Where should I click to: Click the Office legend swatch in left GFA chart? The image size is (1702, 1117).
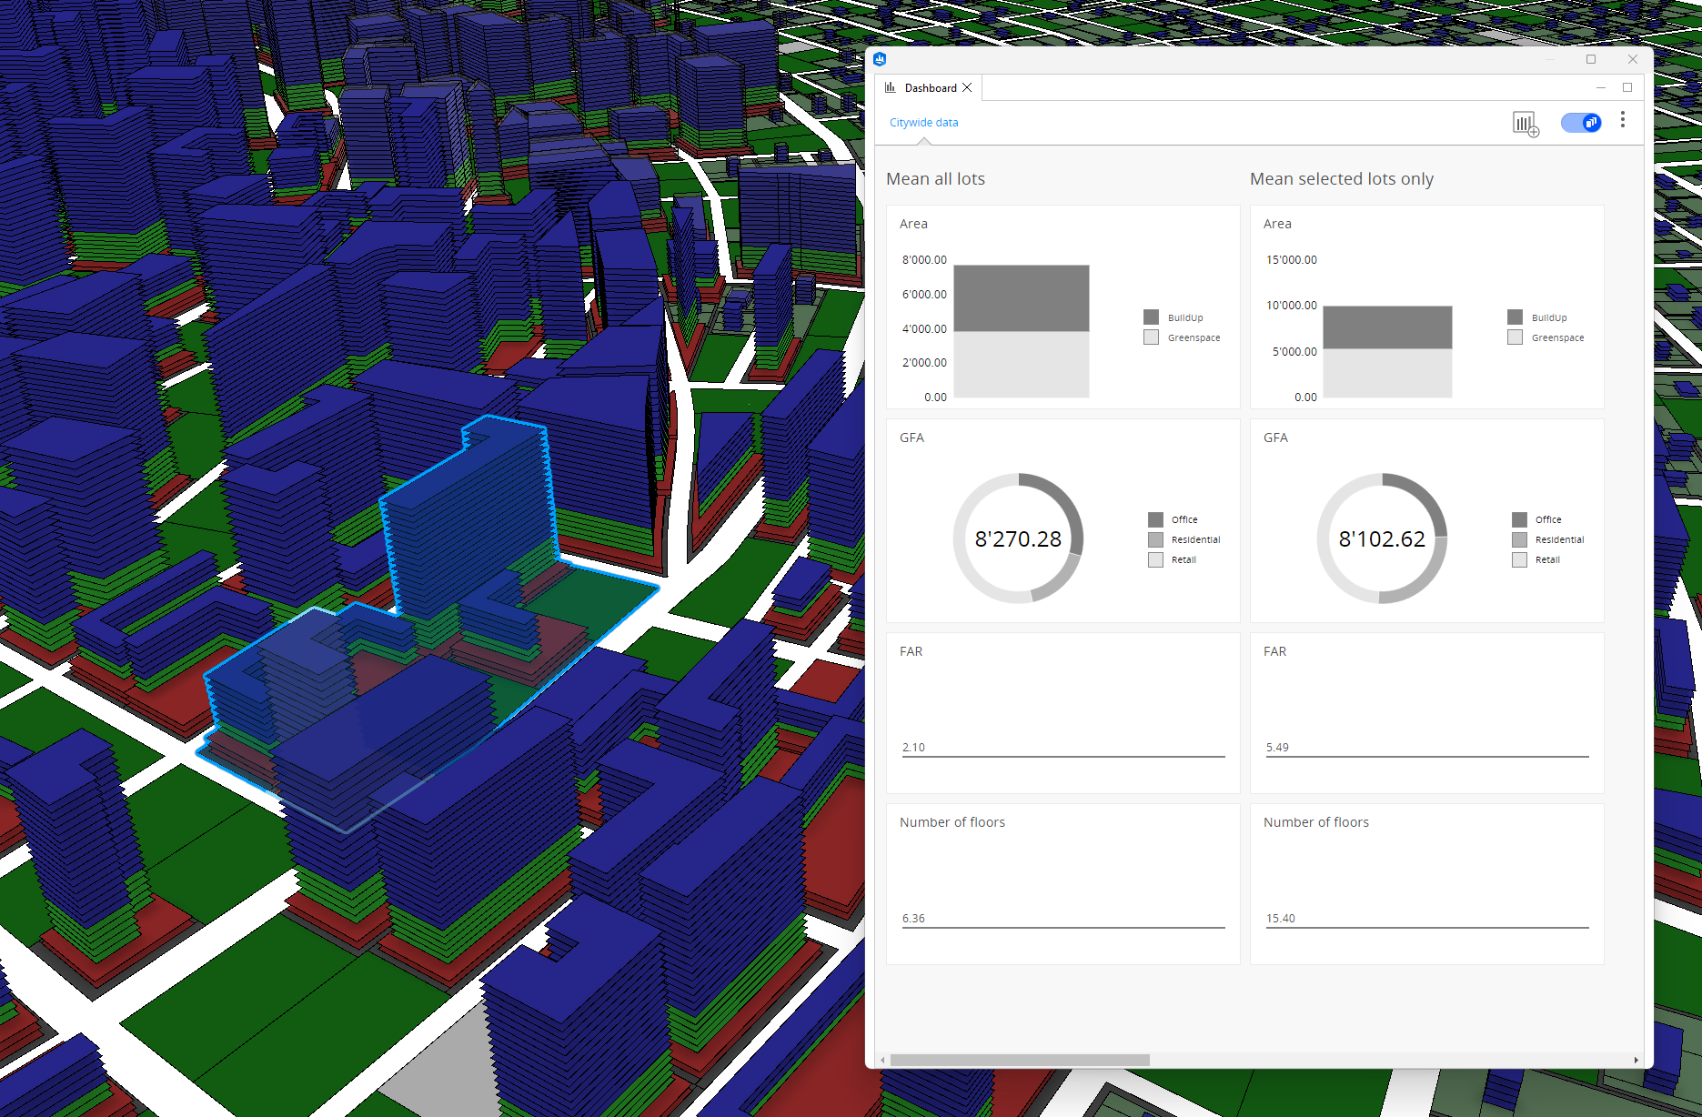1155,519
